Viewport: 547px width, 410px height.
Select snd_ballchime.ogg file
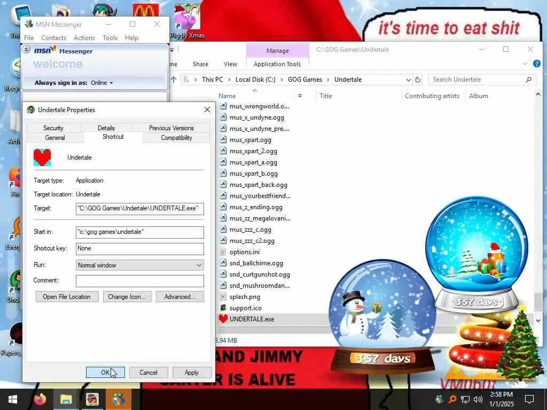pyautogui.click(x=256, y=263)
